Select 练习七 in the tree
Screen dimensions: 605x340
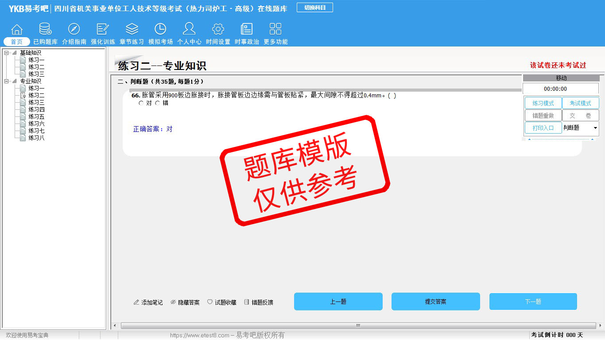pyautogui.click(x=36, y=131)
